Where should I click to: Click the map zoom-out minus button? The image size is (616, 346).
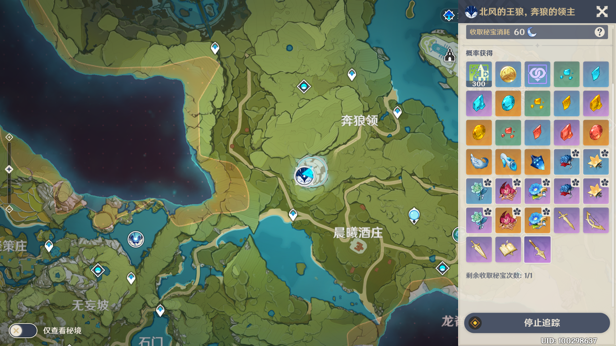pos(9,209)
